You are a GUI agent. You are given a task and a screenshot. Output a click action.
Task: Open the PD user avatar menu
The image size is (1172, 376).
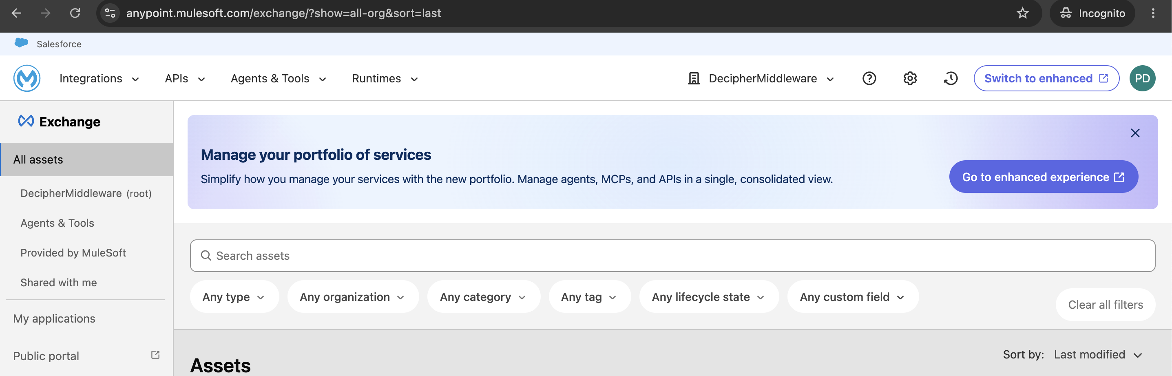pos(1142,78)
